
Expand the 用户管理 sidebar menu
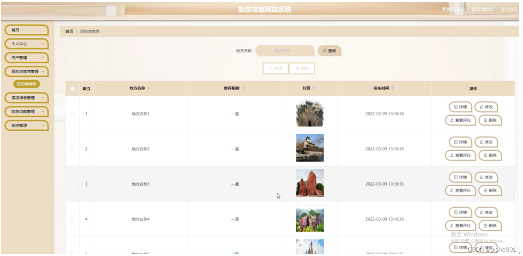[26, 58]
